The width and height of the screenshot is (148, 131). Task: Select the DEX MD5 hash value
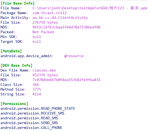(x=67, y=80)
